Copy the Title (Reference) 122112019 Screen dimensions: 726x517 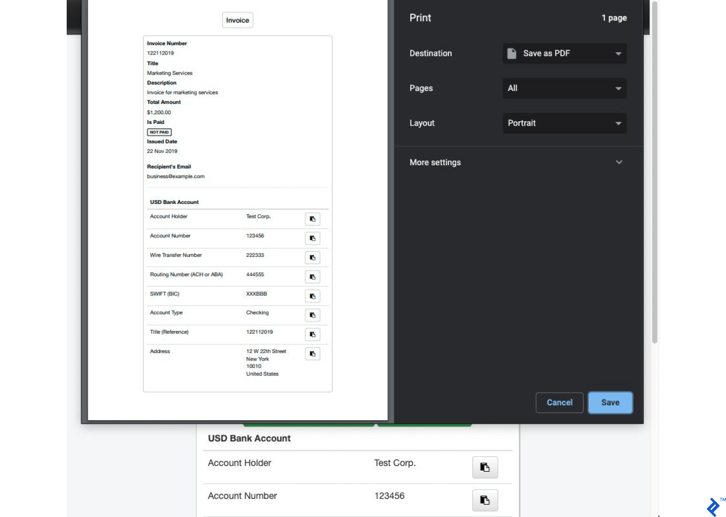[x=312, y=334]
